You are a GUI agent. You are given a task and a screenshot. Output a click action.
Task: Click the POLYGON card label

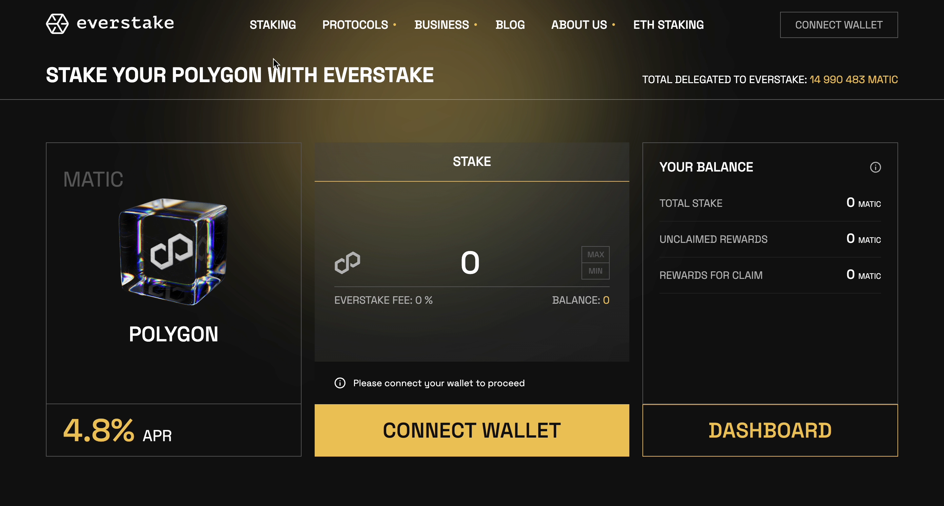(x=173, y=333)
